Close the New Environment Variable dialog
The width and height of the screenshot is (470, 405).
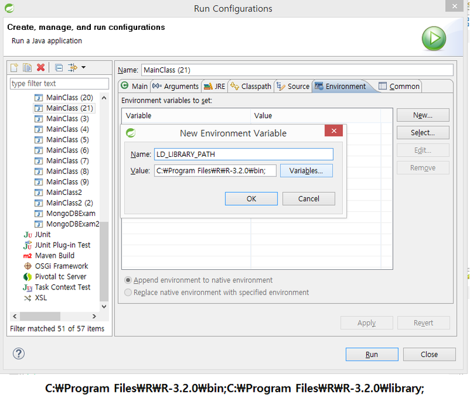tap(333, 131)
